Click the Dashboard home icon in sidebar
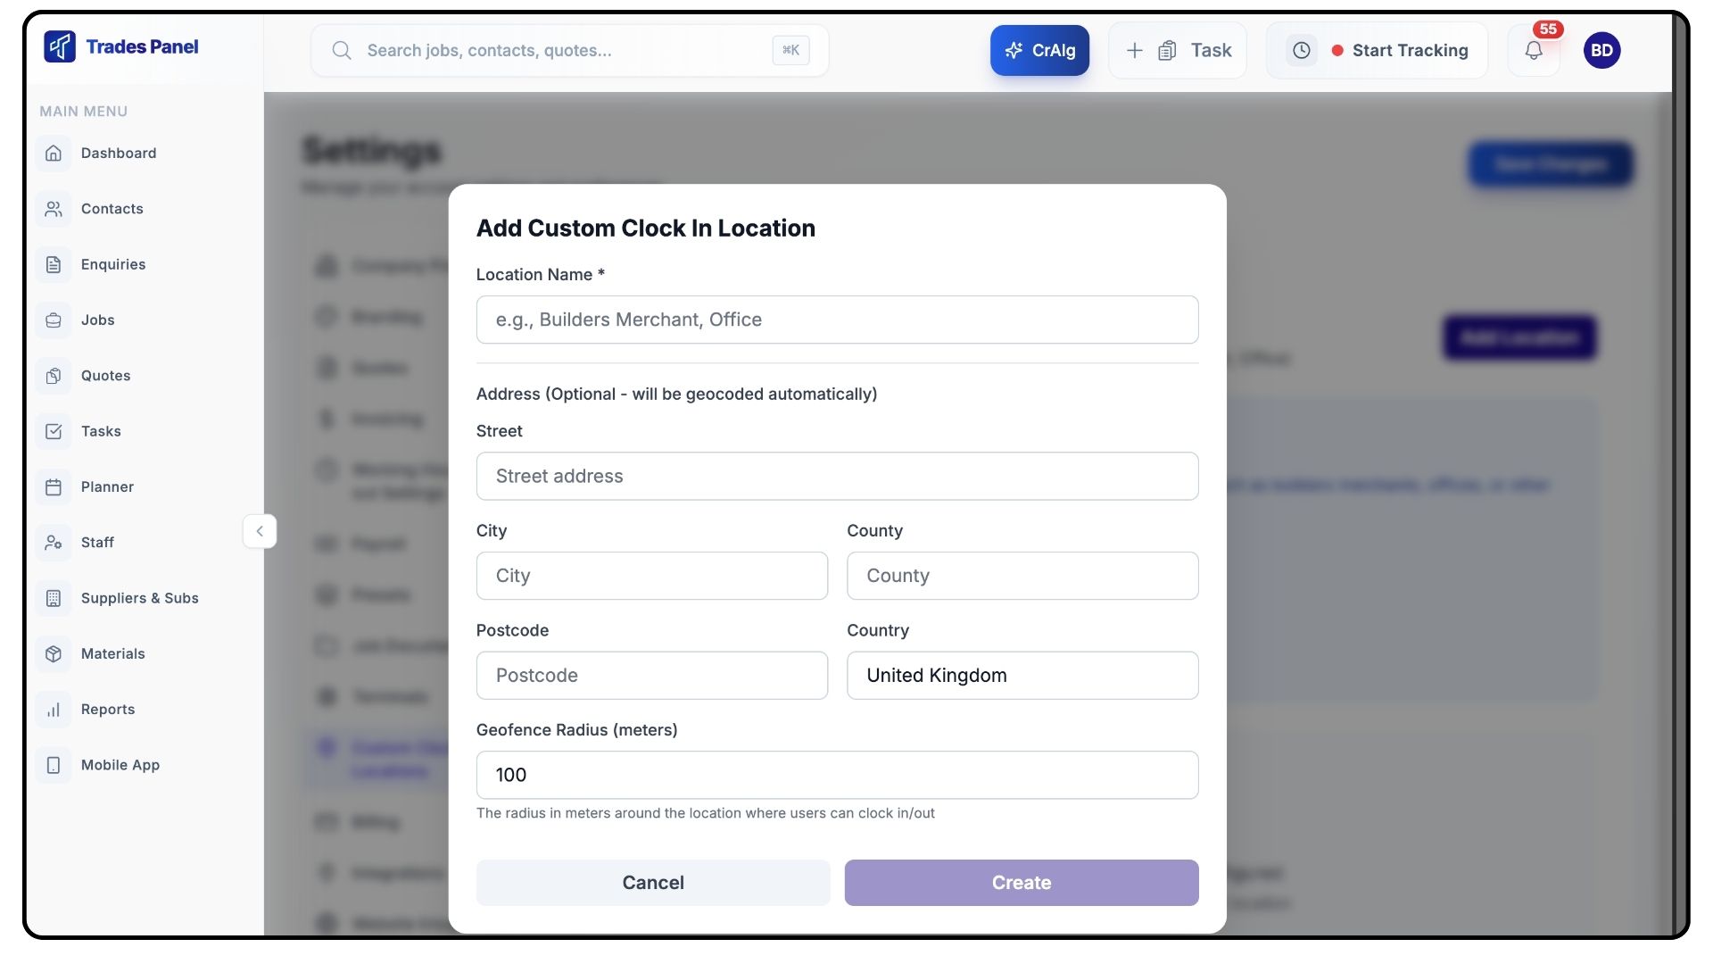Viewport: 1713px width, 964px height. 54,154
